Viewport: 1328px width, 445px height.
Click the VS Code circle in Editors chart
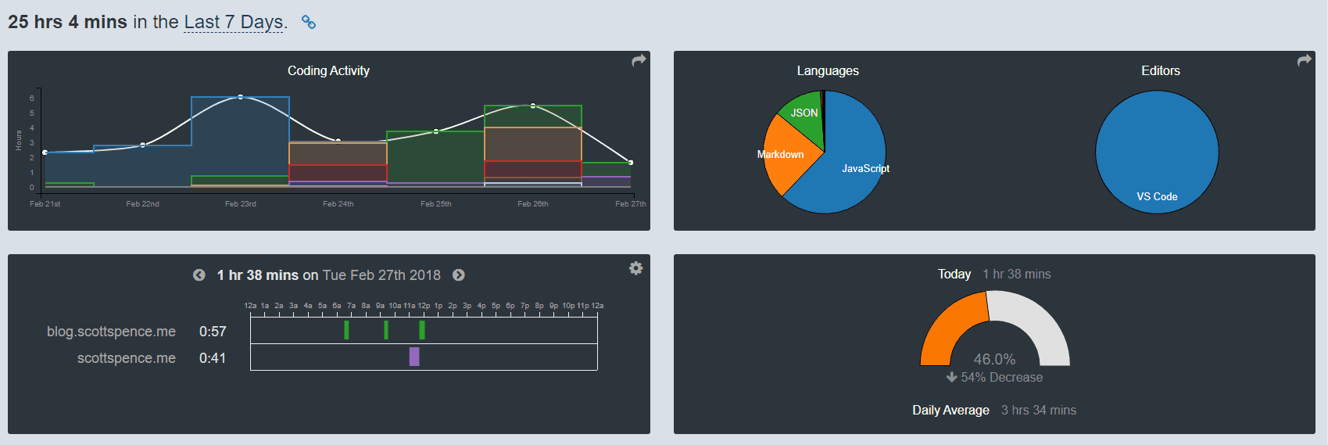click(1157, 152)
